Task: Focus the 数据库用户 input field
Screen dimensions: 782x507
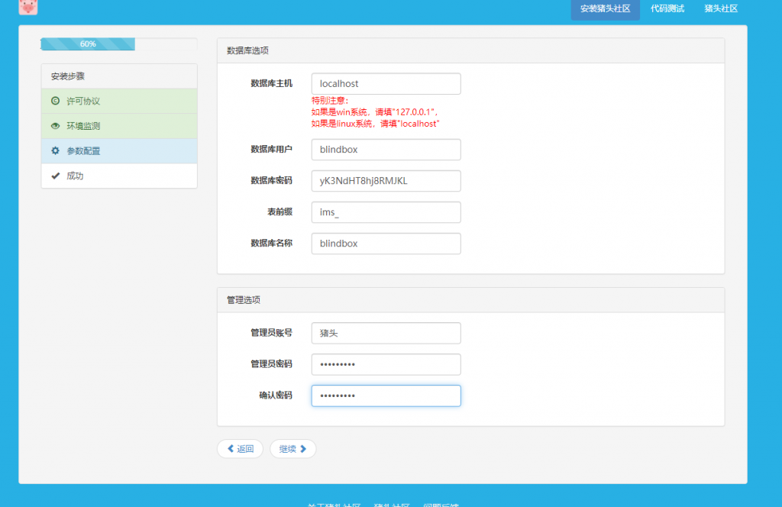Action: click(386, 150)
